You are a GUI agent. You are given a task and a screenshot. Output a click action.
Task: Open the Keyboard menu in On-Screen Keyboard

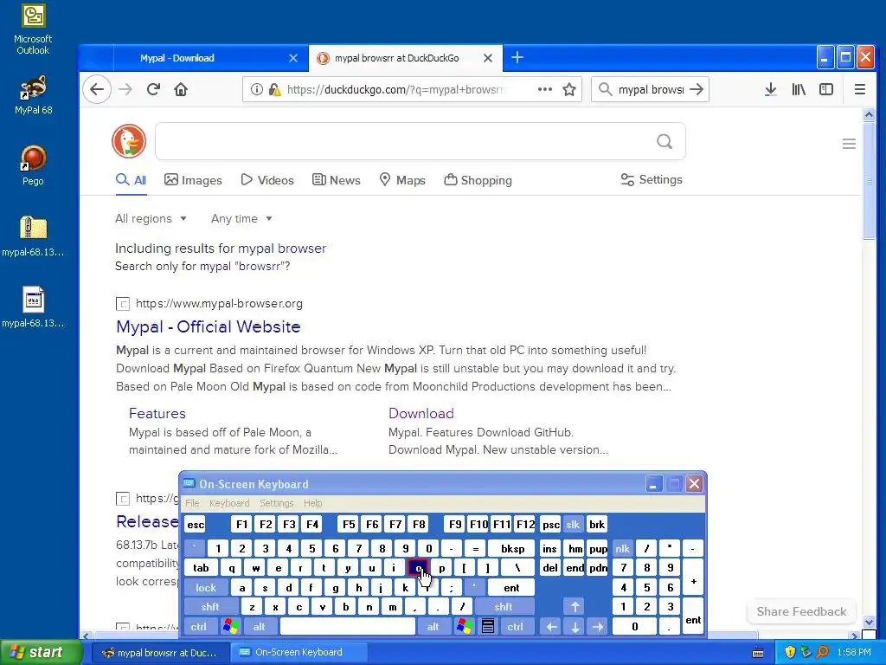[x=228, y=503]
